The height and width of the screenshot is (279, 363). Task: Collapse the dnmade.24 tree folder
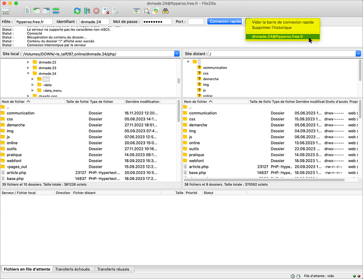tap(28, 74)
